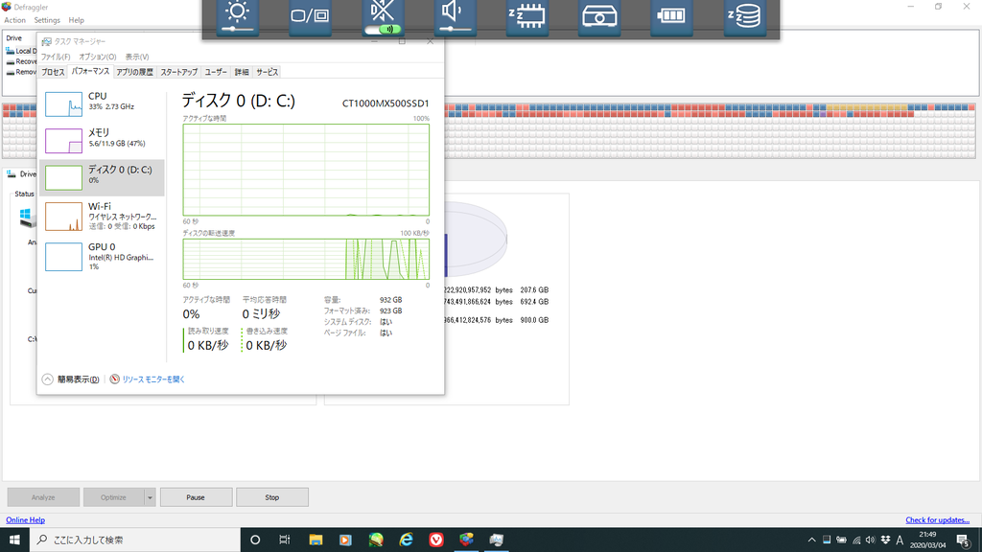Image resolution: width=982 pixels, height=552 pixels.
Task: Open the Settings menu in Defraggler
Action: pyautogui.click(x=47, y=20)
